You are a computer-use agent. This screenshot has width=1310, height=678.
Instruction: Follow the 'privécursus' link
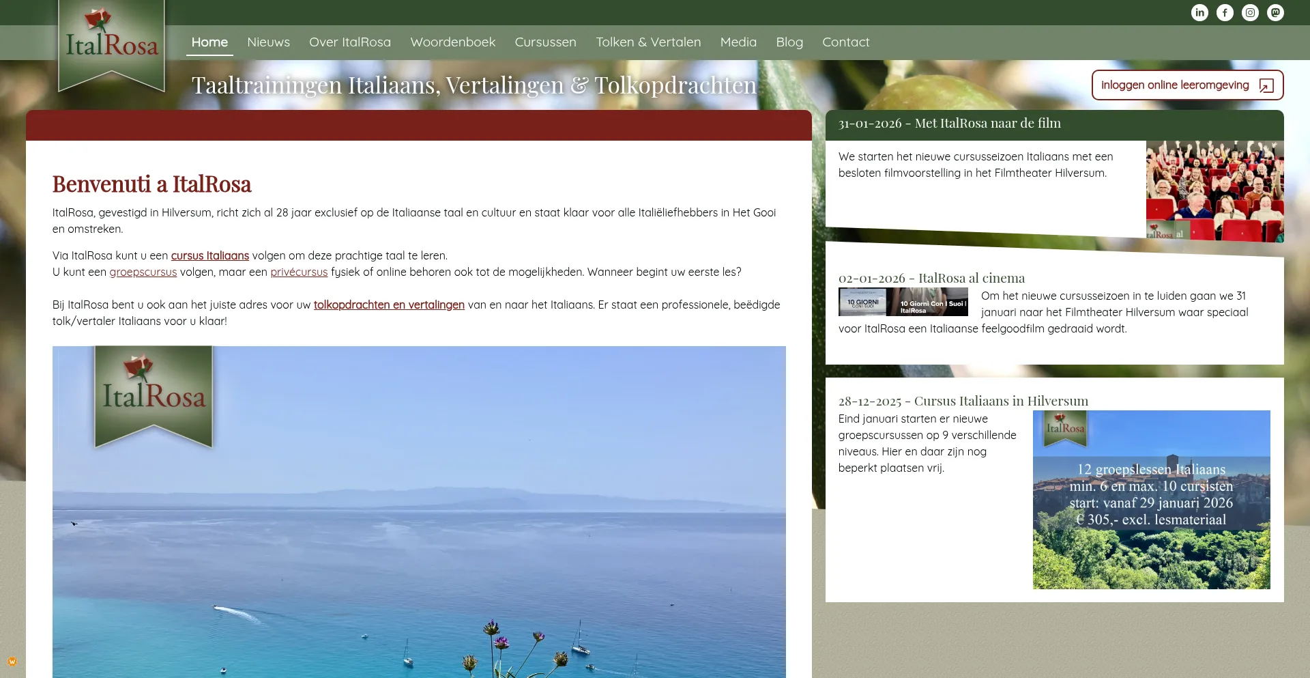[299, 272]
